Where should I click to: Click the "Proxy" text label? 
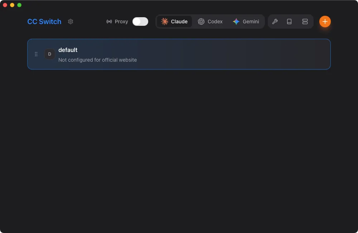121,22
